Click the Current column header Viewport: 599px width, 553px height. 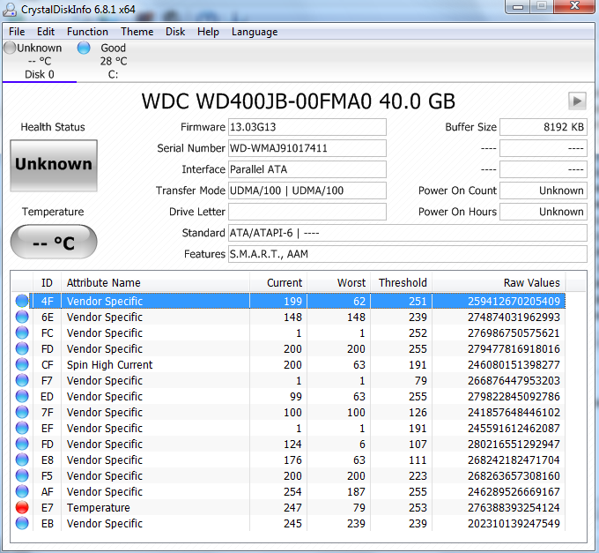coord(278,282)
